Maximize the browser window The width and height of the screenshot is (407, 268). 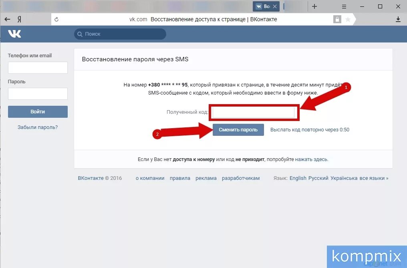click(380, 6)
